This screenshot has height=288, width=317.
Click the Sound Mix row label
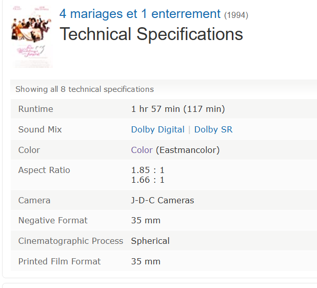40,129
